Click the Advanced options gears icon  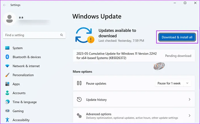[x=79, y=116]
